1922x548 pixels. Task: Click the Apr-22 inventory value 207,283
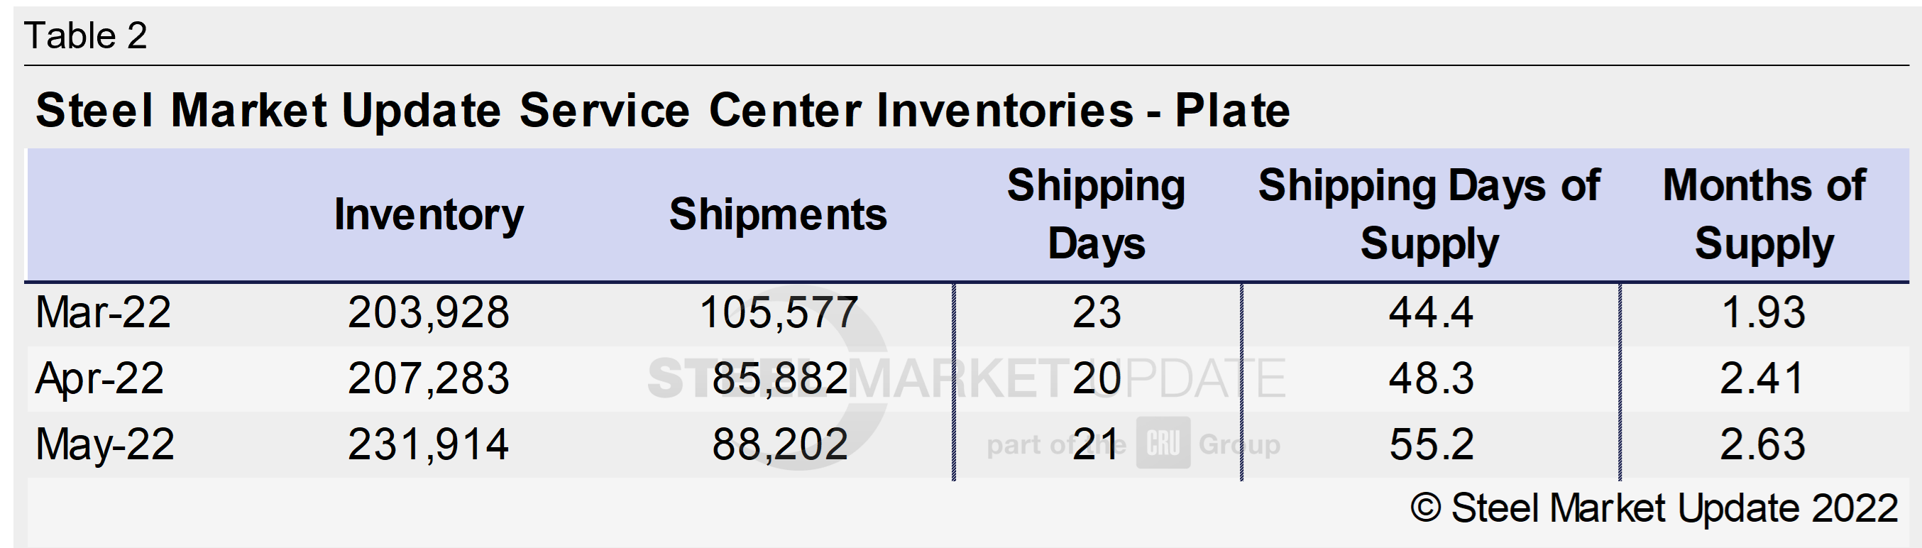pos(428,378)
